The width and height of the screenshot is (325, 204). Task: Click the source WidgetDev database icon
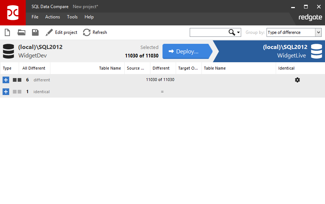(8, 51)
